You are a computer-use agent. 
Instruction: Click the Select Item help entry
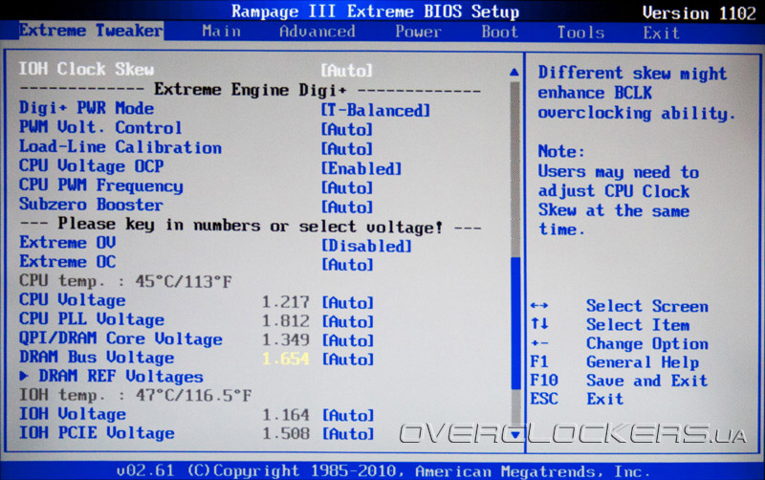pyautogui.click(x=638, y=325)
